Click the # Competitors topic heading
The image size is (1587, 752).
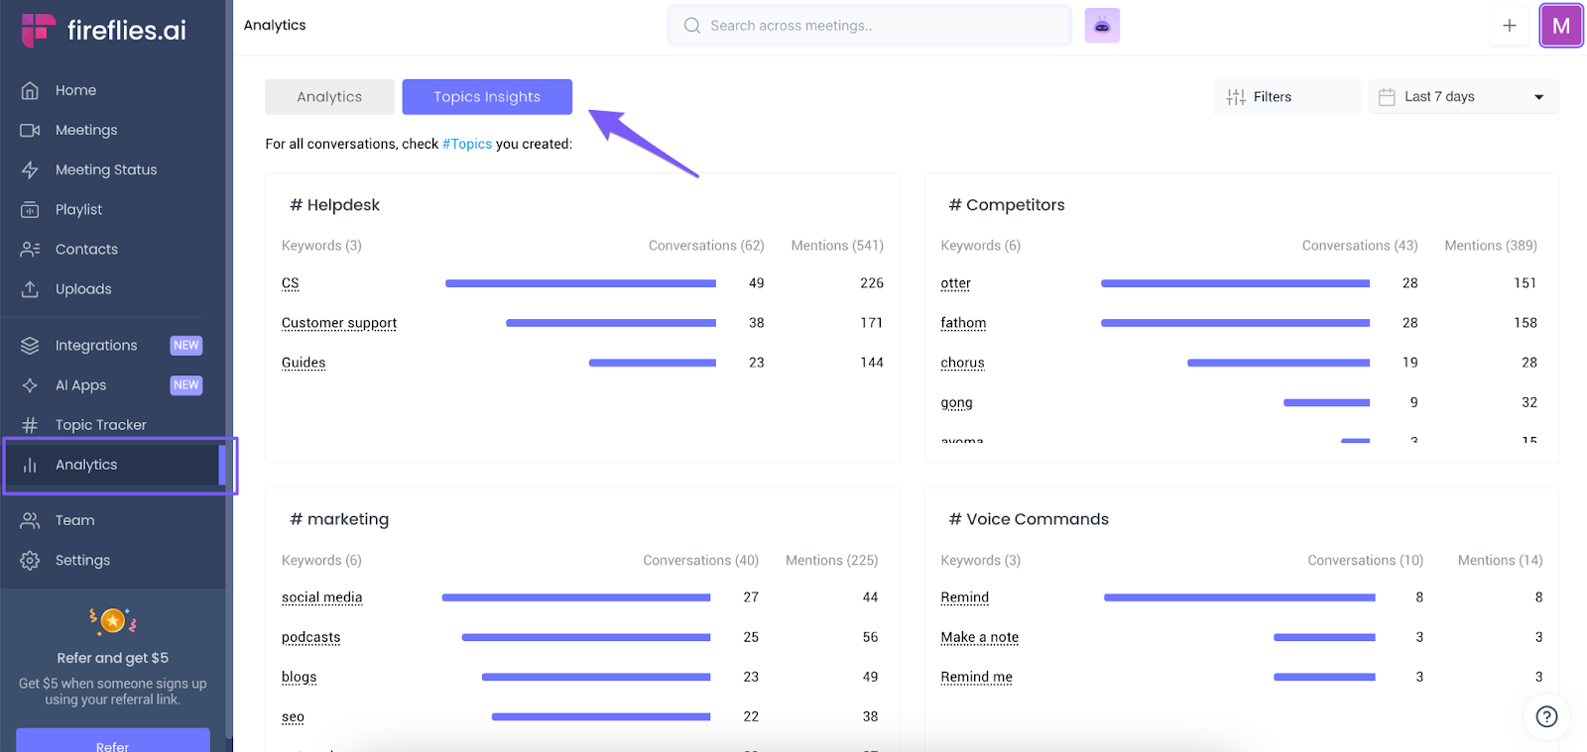click(1007, 205)
